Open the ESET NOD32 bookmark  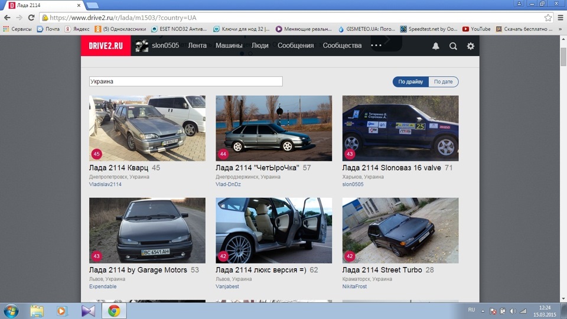[x=179, y=29]
